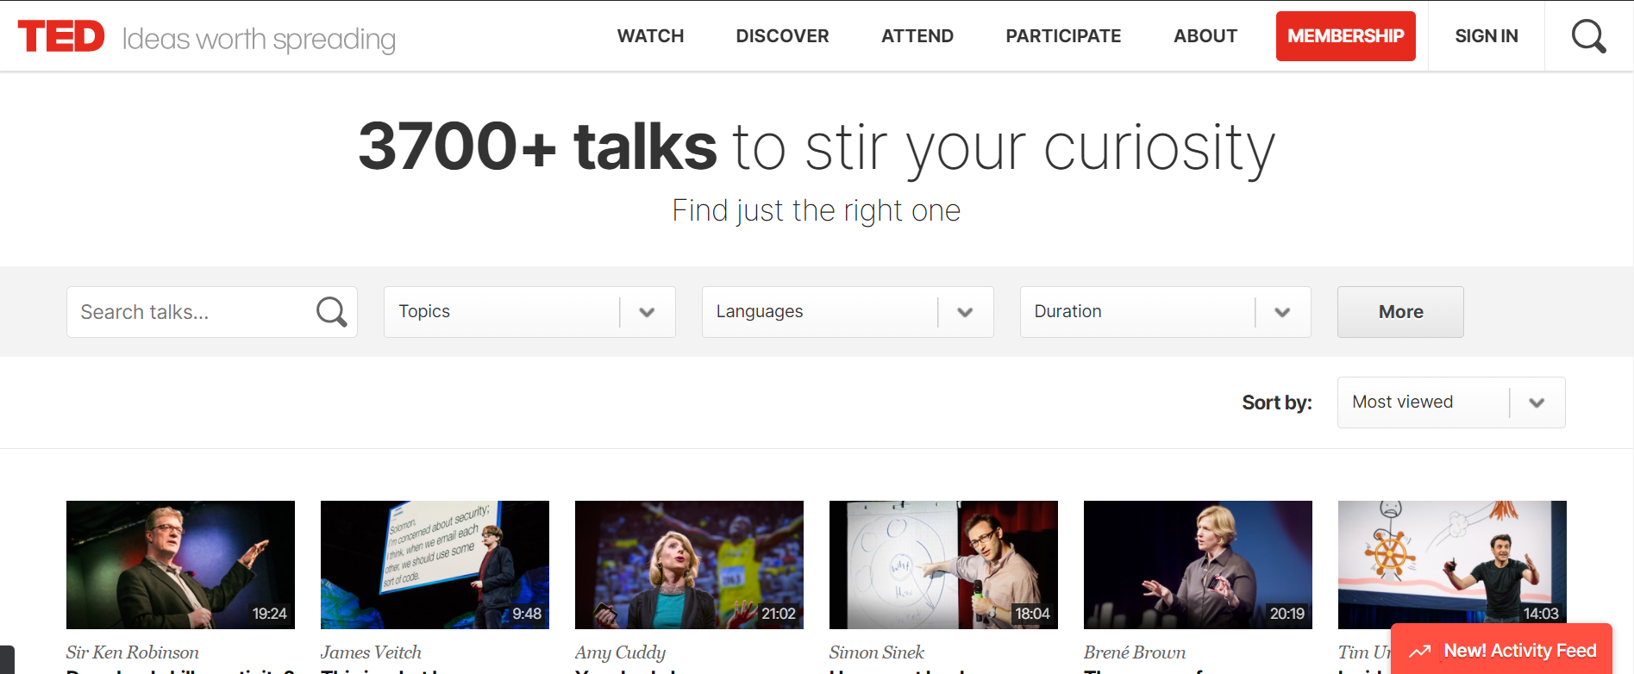Click the Simon Sinek speaker name
The width and height of the screenshot is (1634, 674).
click(877, 652)
